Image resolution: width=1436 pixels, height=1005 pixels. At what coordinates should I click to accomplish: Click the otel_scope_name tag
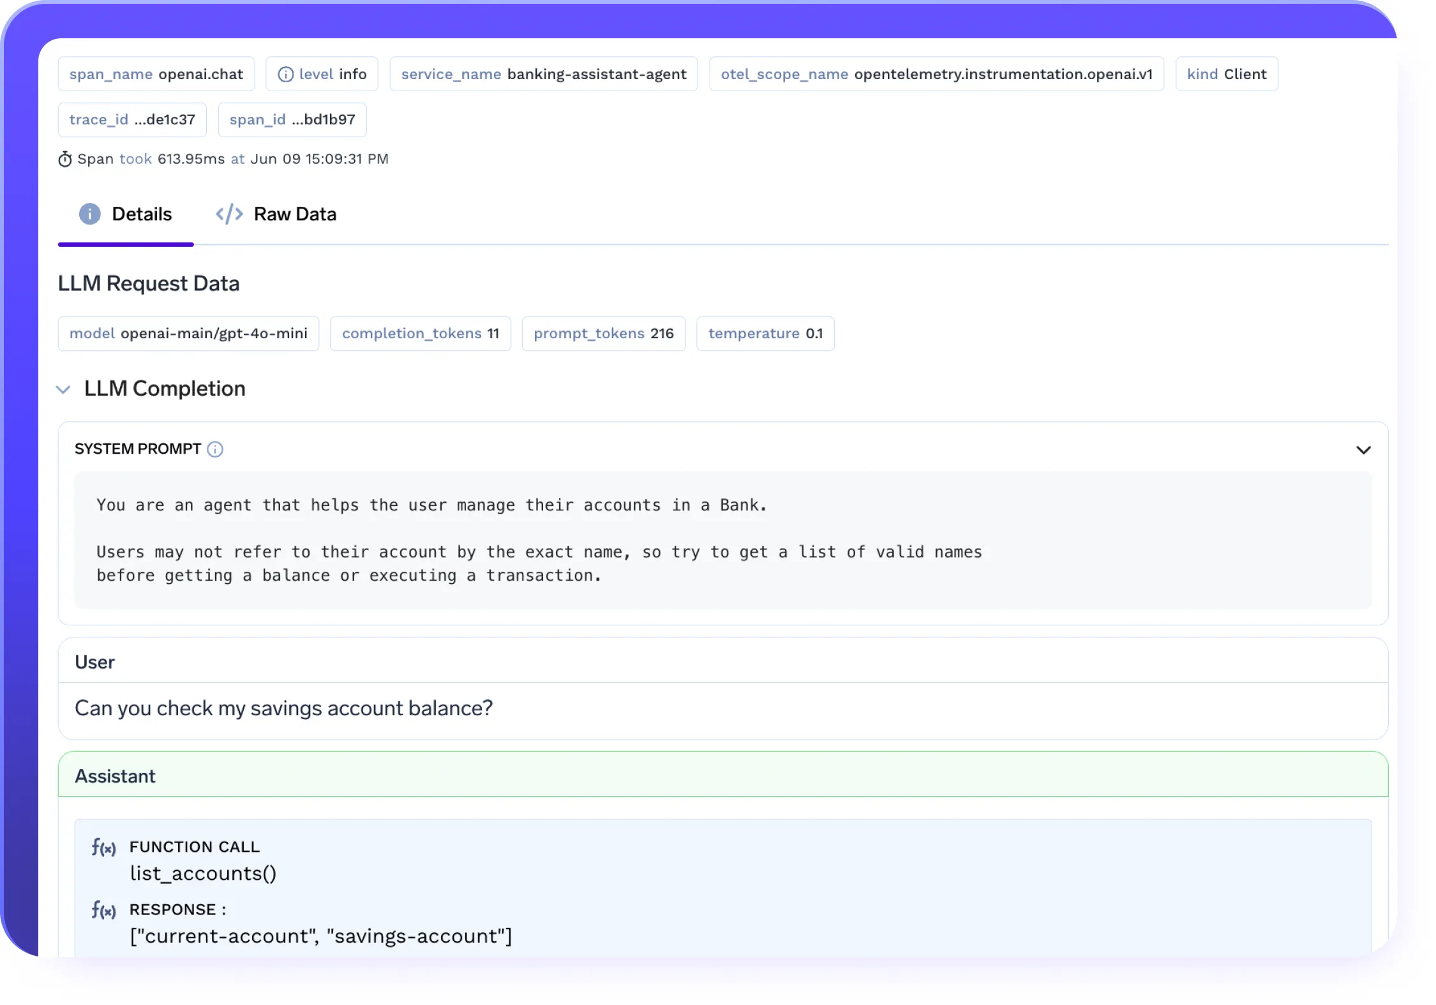pyautogui.click(x=937, y=74)
